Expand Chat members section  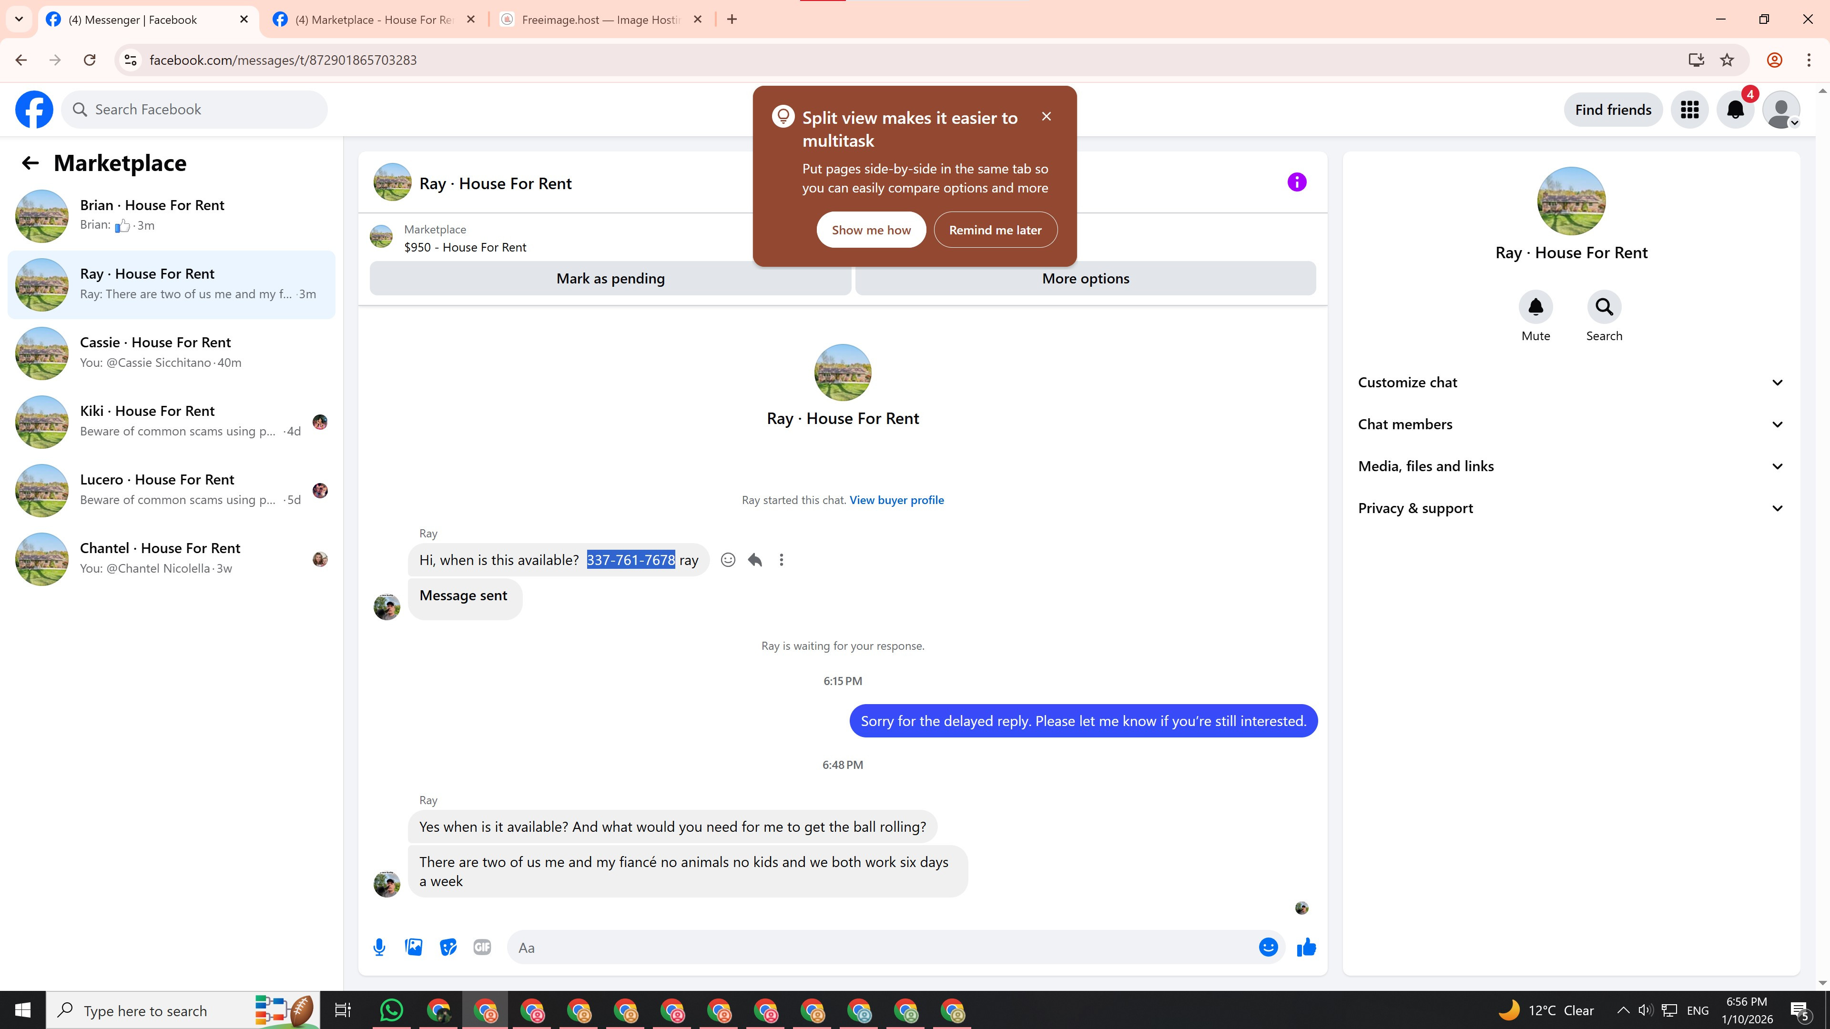(1570, 424)
